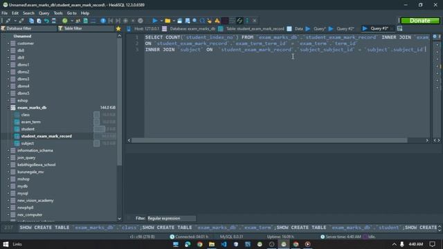Open the Query menu
443x249 pixels.
tap(44, 13)
